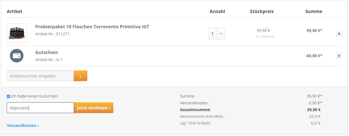The image size is (349, 136).
Task: Click into the voucher code field "60prozent"
Action: coord(40,108)
